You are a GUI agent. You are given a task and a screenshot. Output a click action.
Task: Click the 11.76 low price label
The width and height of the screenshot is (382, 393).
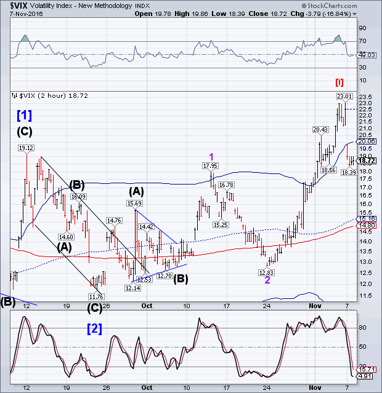[x=96, y=297]
